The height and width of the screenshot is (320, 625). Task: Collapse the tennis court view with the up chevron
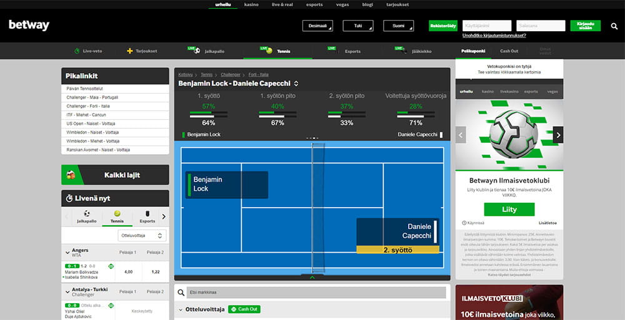312,277
